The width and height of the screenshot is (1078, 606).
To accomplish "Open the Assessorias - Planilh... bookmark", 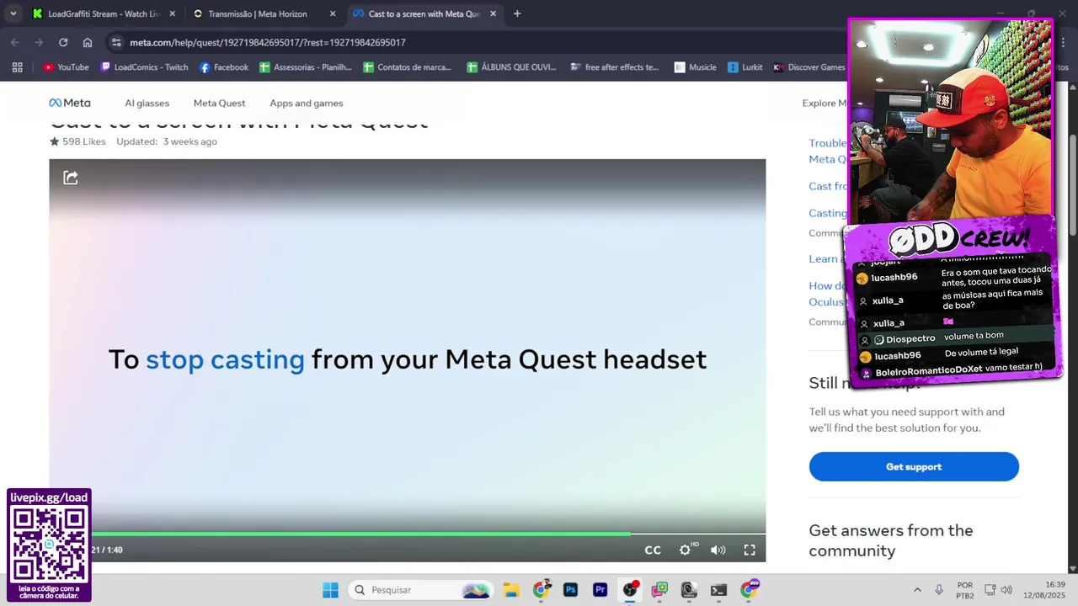I will point(306,67).
